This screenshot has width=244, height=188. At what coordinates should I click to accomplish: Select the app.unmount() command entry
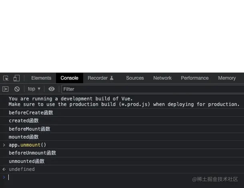122,145
